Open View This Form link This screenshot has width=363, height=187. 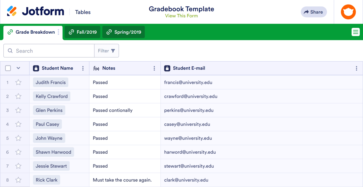[x=181, y=16]
